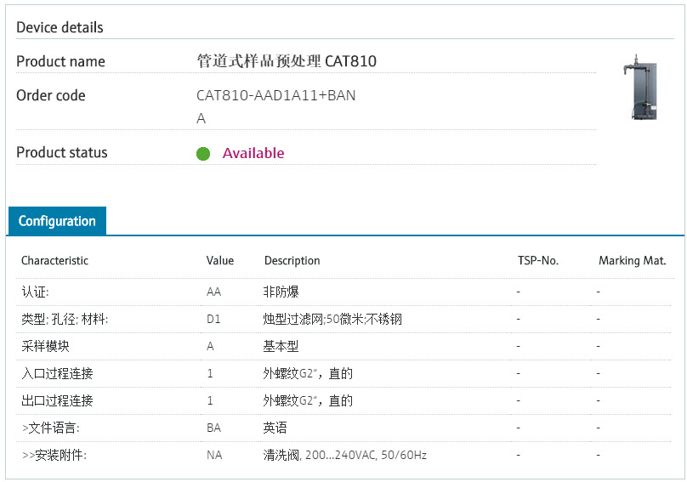Screen dimensions: 687x482
Task: Click the Device details heading
Action: [60, 27]
